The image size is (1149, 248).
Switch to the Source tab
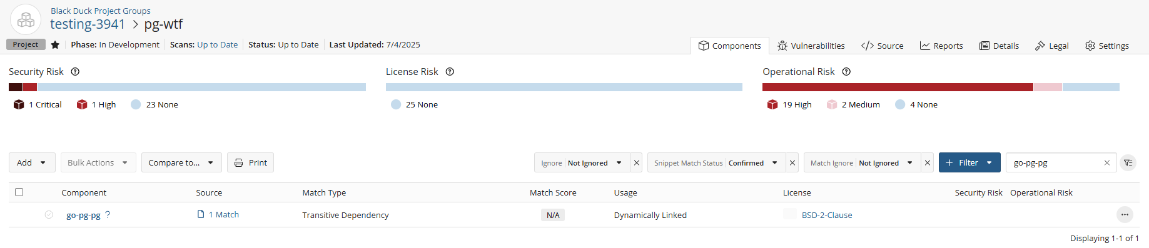point(882,46)
